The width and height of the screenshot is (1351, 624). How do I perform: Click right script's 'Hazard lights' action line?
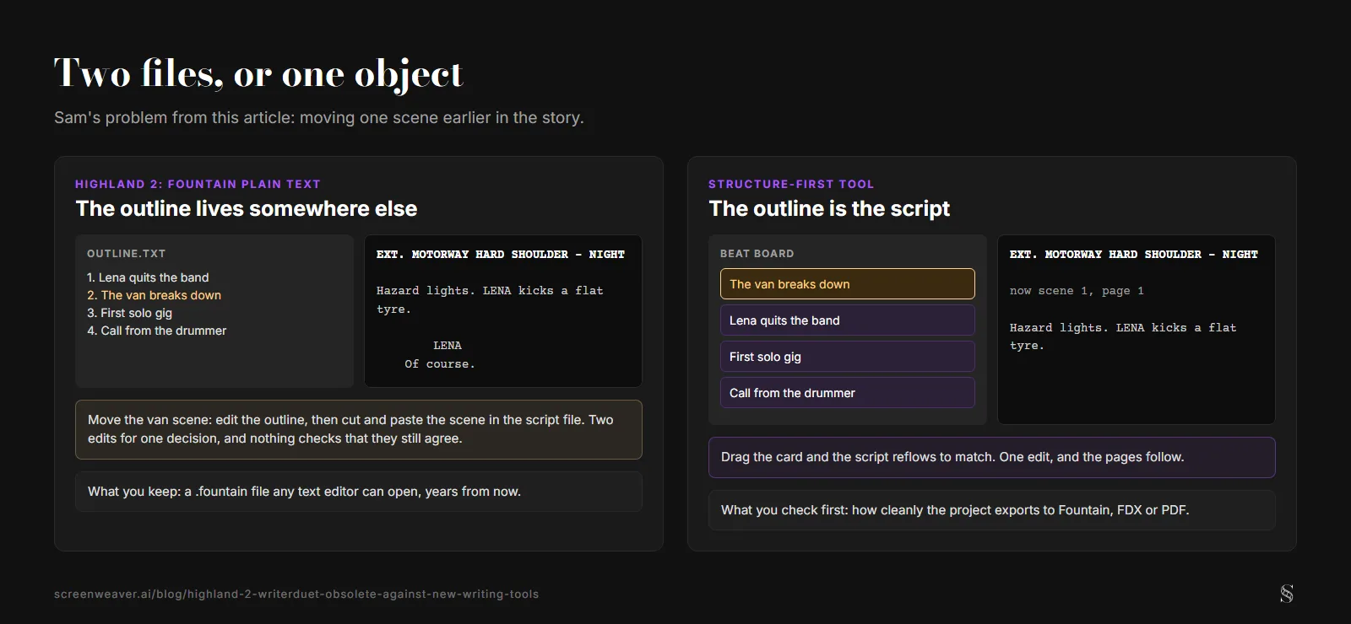pyautogui.click(x=1123, y=336)
